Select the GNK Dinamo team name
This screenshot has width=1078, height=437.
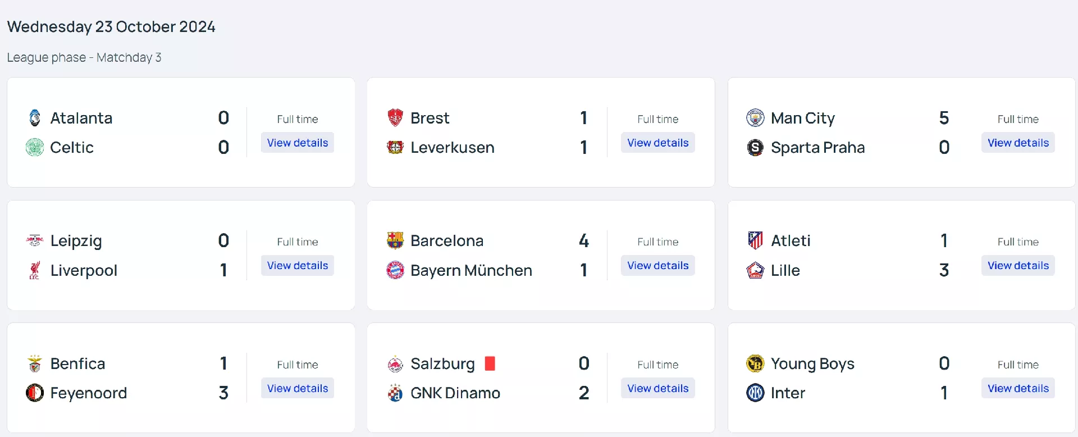[455, 393]
